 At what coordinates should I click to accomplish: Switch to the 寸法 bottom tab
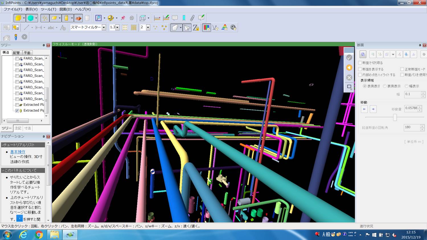pyautogui.click(x=28, y=128)
